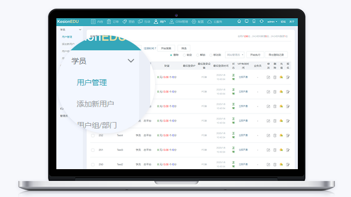This screenshot has height=197, width=351.
Task: Open 添加新用户 in the magnified sidebar
Action: [x=95, y=104]
